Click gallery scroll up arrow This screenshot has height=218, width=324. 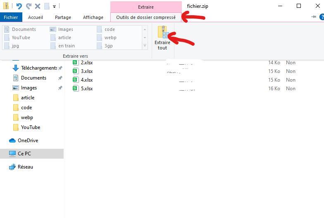[x=145, y=30]
